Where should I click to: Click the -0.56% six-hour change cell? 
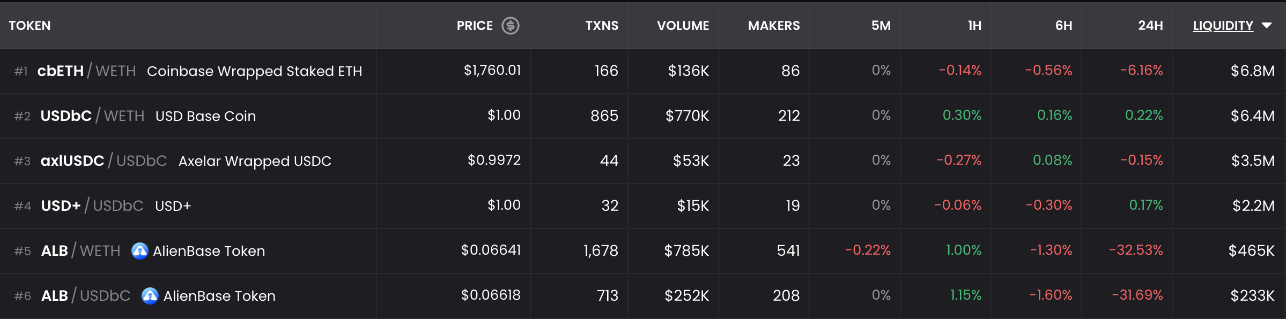click(1048, 70)
